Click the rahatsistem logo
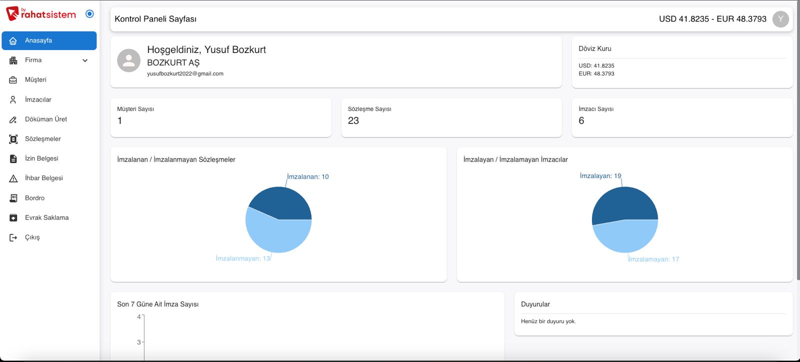 click(41, 13)
